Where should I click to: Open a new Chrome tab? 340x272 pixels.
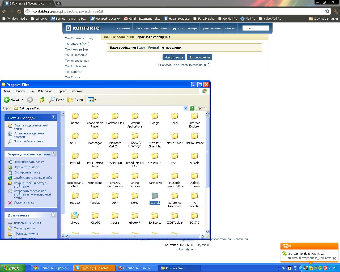pos(58,3)
